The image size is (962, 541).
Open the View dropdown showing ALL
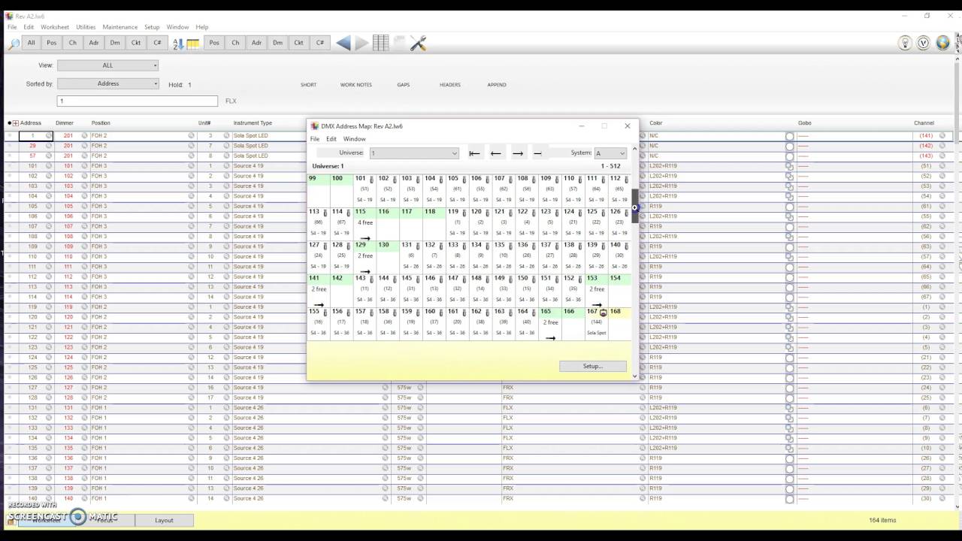107,65
